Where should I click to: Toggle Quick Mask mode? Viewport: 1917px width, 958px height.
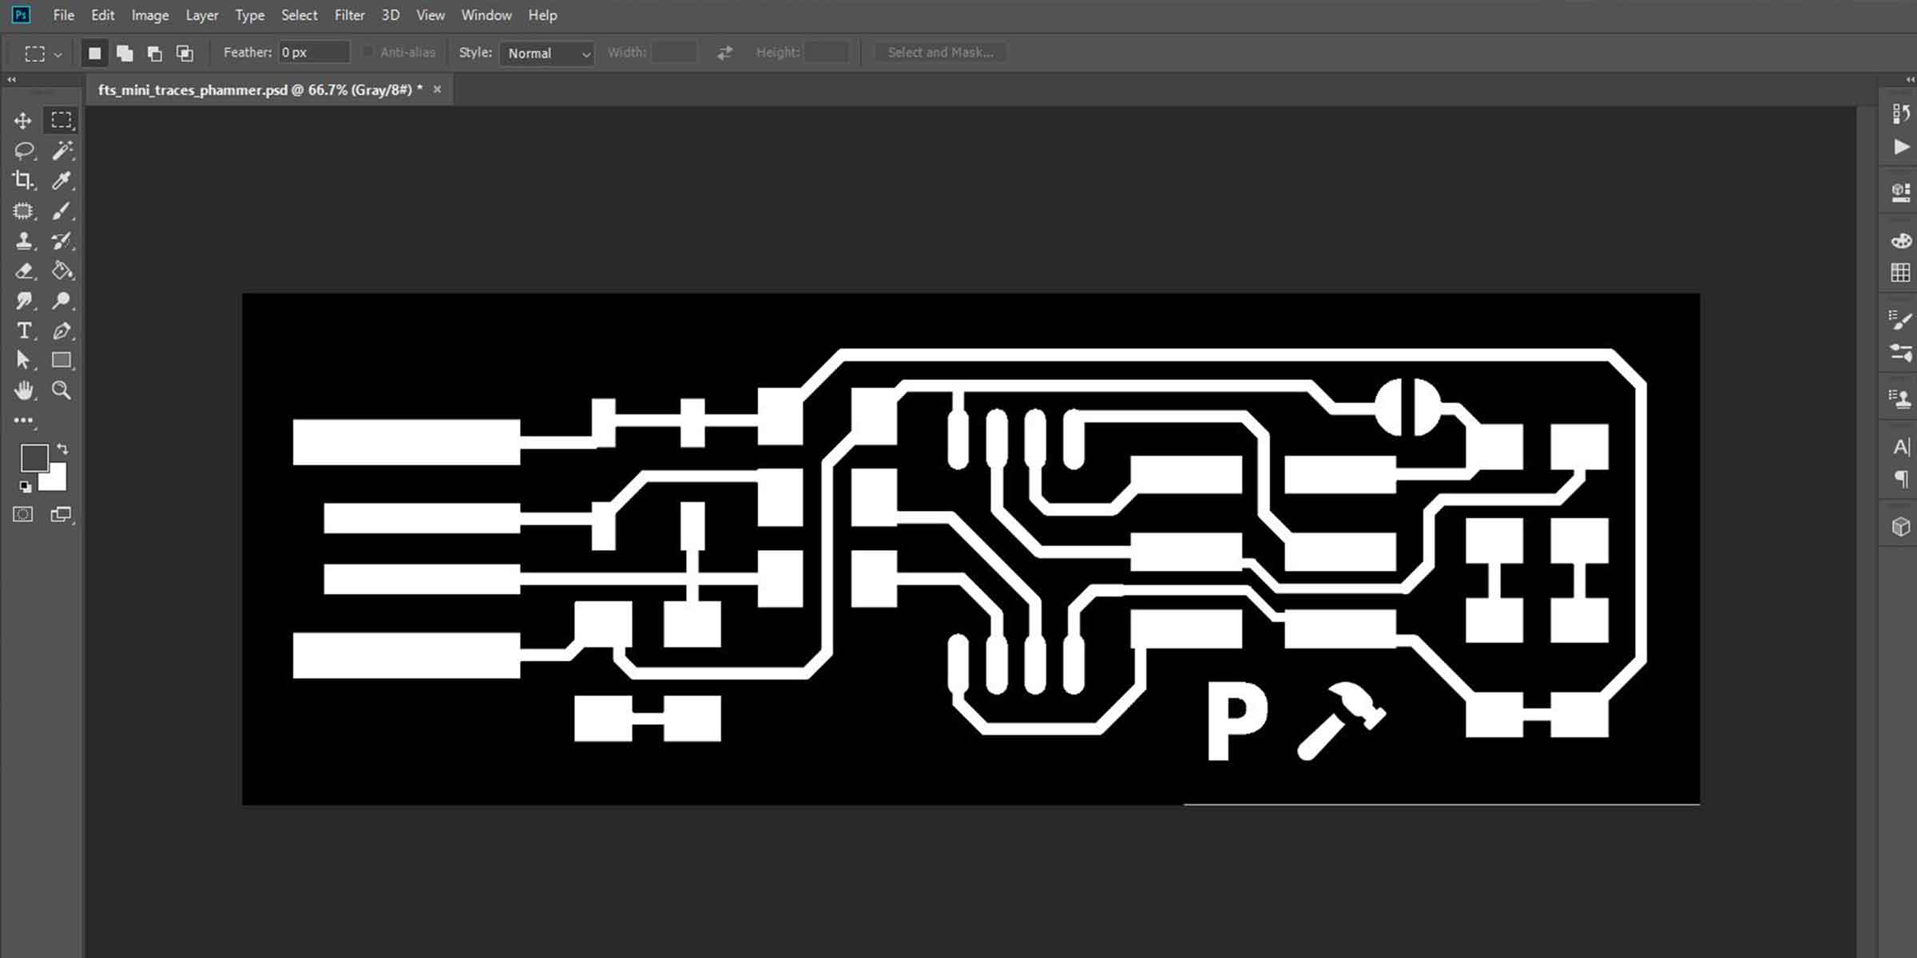coord(23,515)
